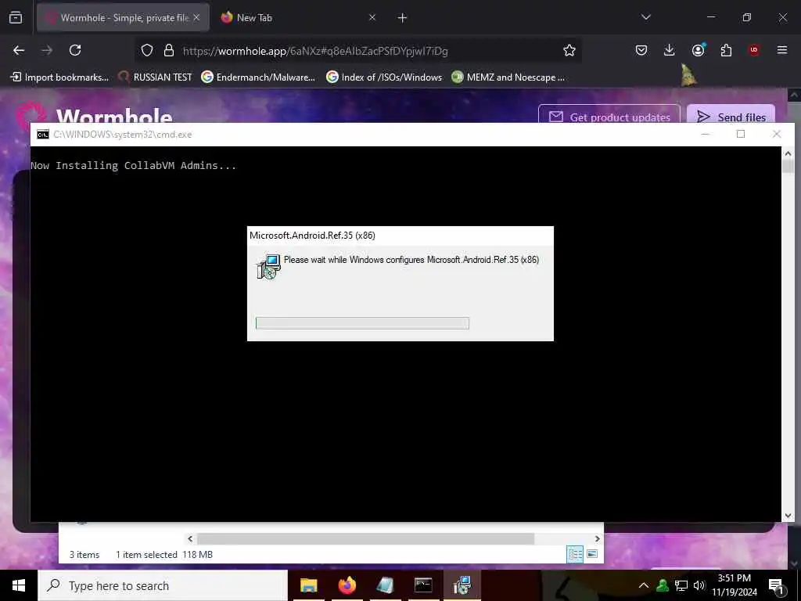Open a new browser tab
Viewport: 801px width, 601px height.
tap(402, 18)
